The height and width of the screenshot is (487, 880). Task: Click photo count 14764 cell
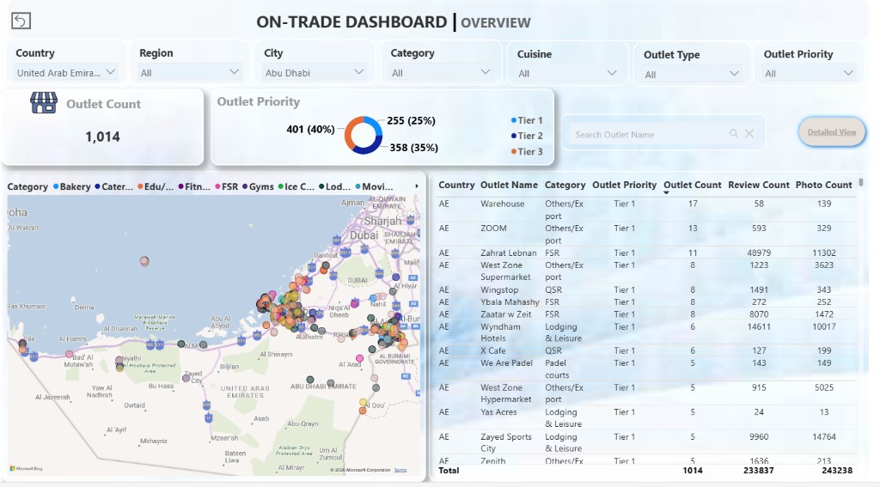tap(824, 436)
